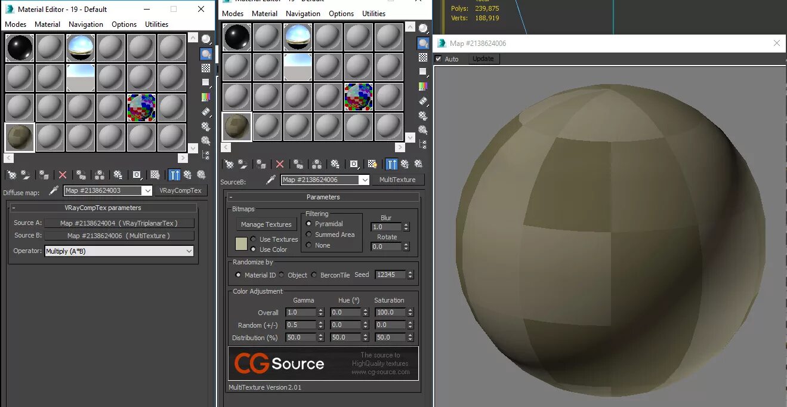This screenshot has height=407, width=787.
Task: Toggle the Auto checkbox in map preview window
Action: coord(439,59)
